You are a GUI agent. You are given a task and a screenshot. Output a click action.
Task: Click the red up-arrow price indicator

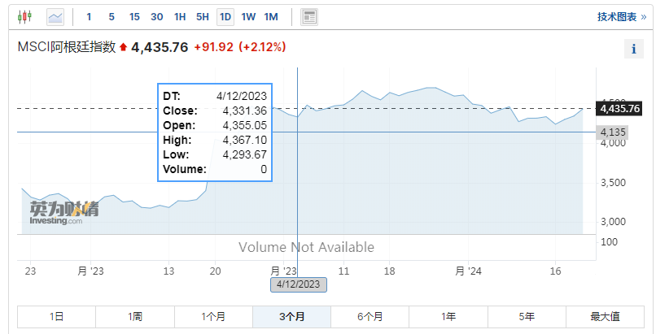tap(123, 47)
